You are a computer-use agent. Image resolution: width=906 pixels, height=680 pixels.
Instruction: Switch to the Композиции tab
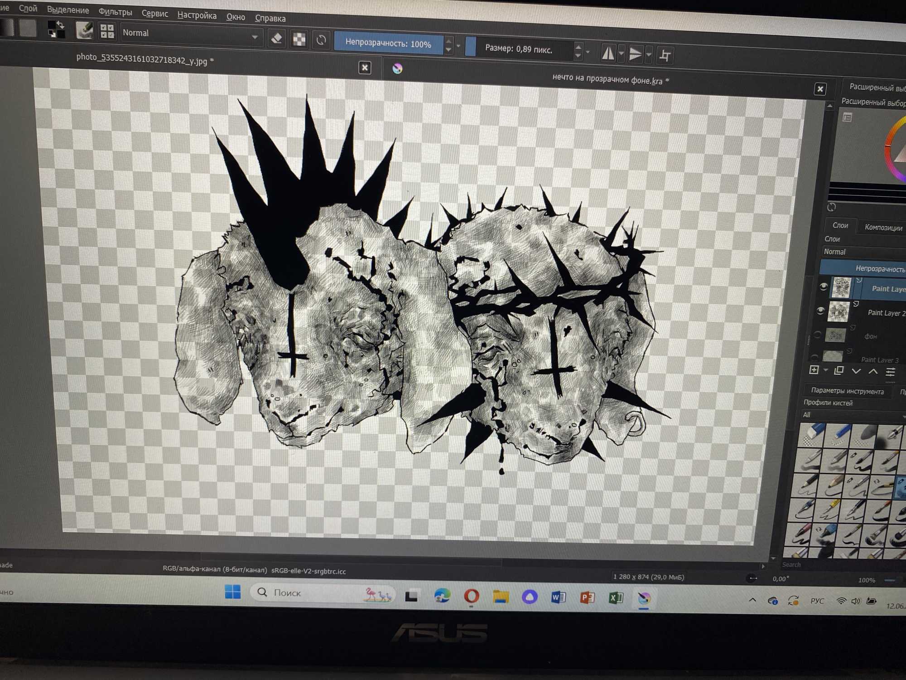click(883, 227)
